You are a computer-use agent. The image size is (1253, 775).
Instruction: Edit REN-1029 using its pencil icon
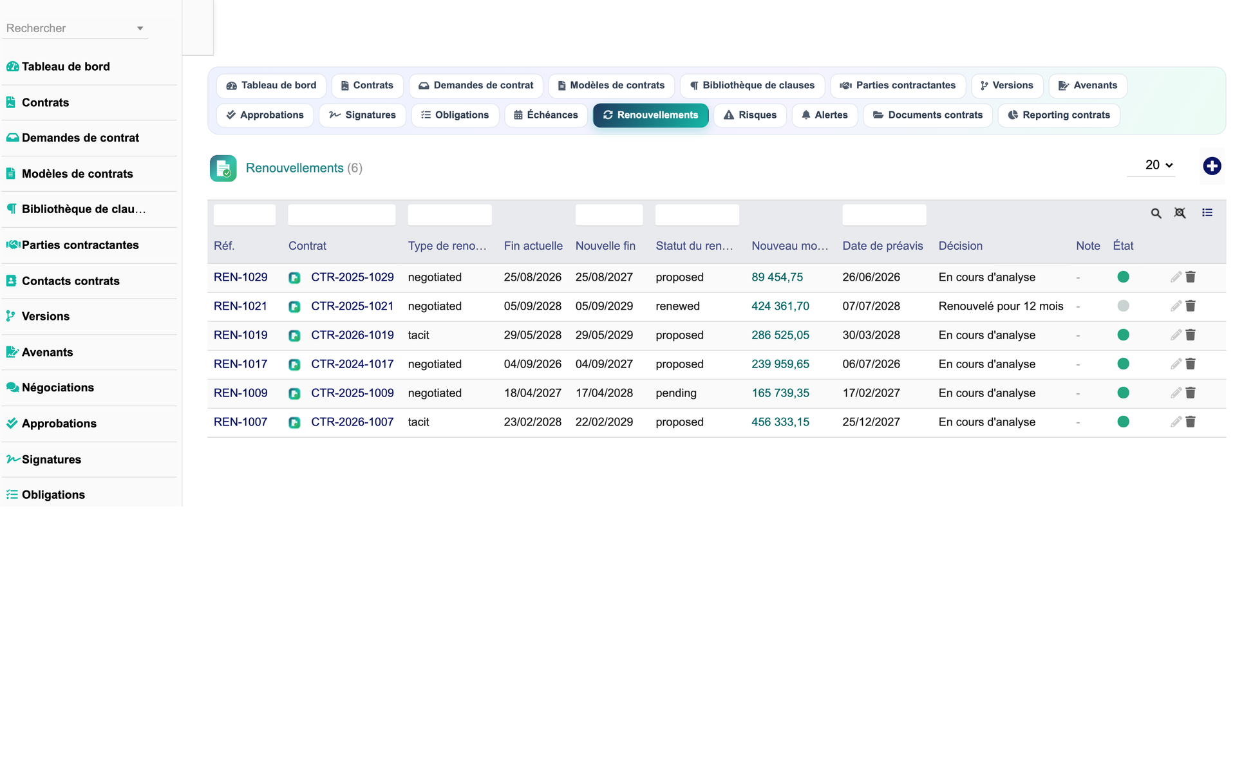click(1176, 277)
